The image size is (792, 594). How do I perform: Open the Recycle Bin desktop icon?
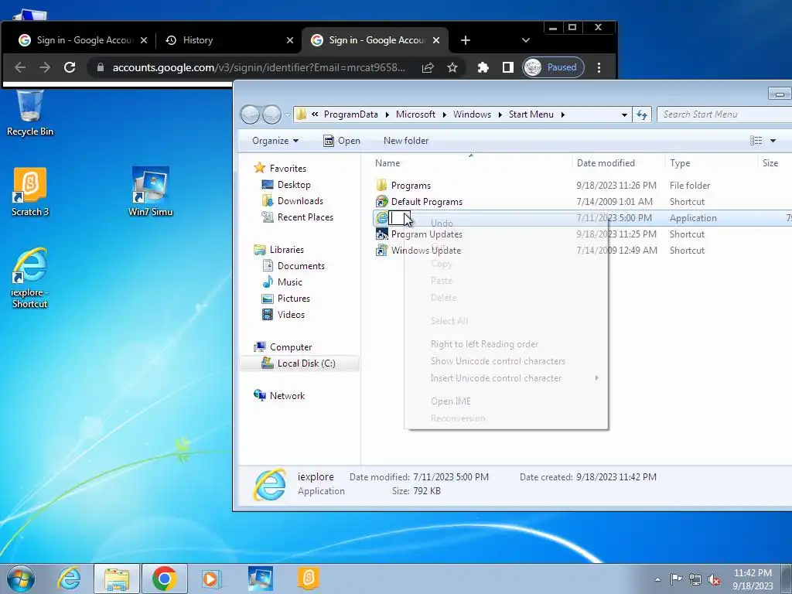pyautogui.click(x=30, y=113)
